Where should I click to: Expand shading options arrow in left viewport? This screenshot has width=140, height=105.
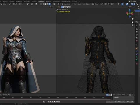pyautogui.click(x=52, y=4)
